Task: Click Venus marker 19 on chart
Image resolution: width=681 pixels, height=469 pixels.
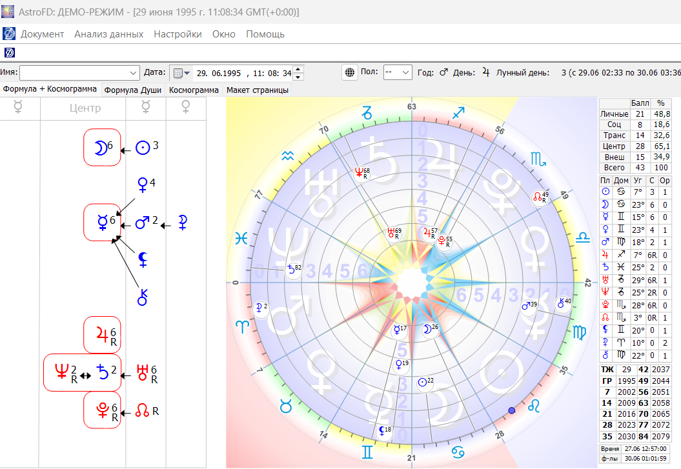Action: (401, 365)
